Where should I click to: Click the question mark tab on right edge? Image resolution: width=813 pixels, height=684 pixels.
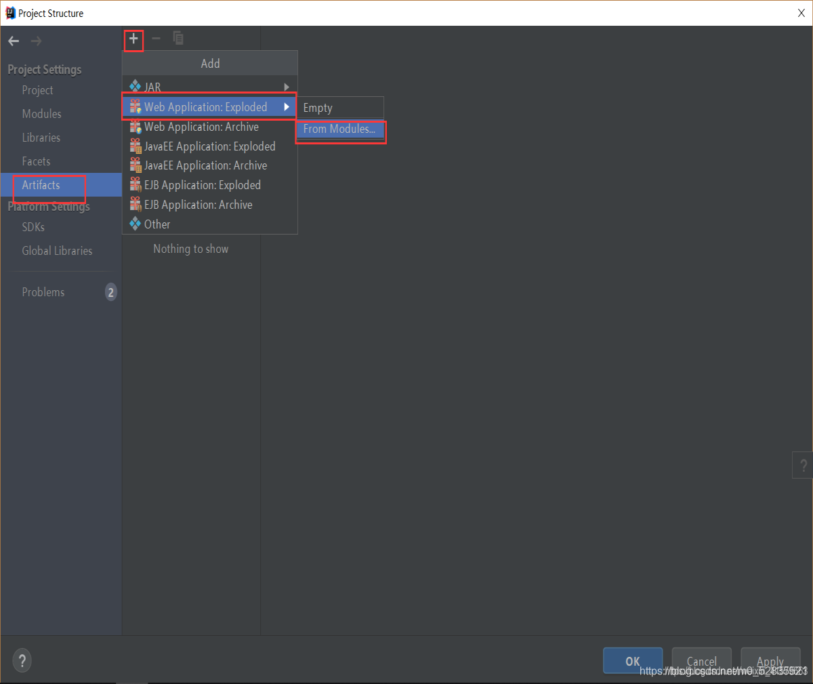pos(803,465)
